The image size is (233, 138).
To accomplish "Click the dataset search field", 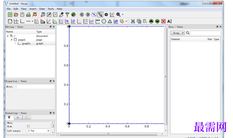I will point(205,33).
